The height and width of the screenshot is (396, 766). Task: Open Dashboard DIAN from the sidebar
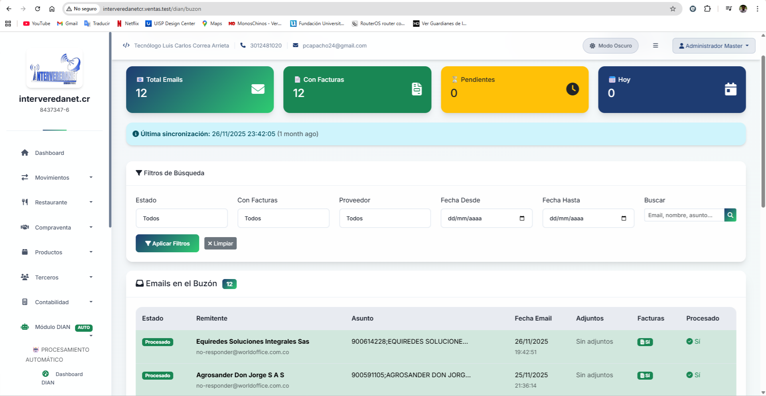[63, 378]
